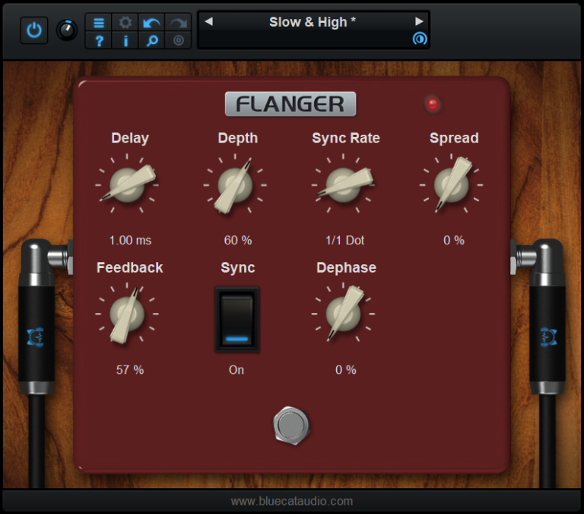584x514 pixels.
Task: Click the Sync Rate knob
Action: (343, 184)
